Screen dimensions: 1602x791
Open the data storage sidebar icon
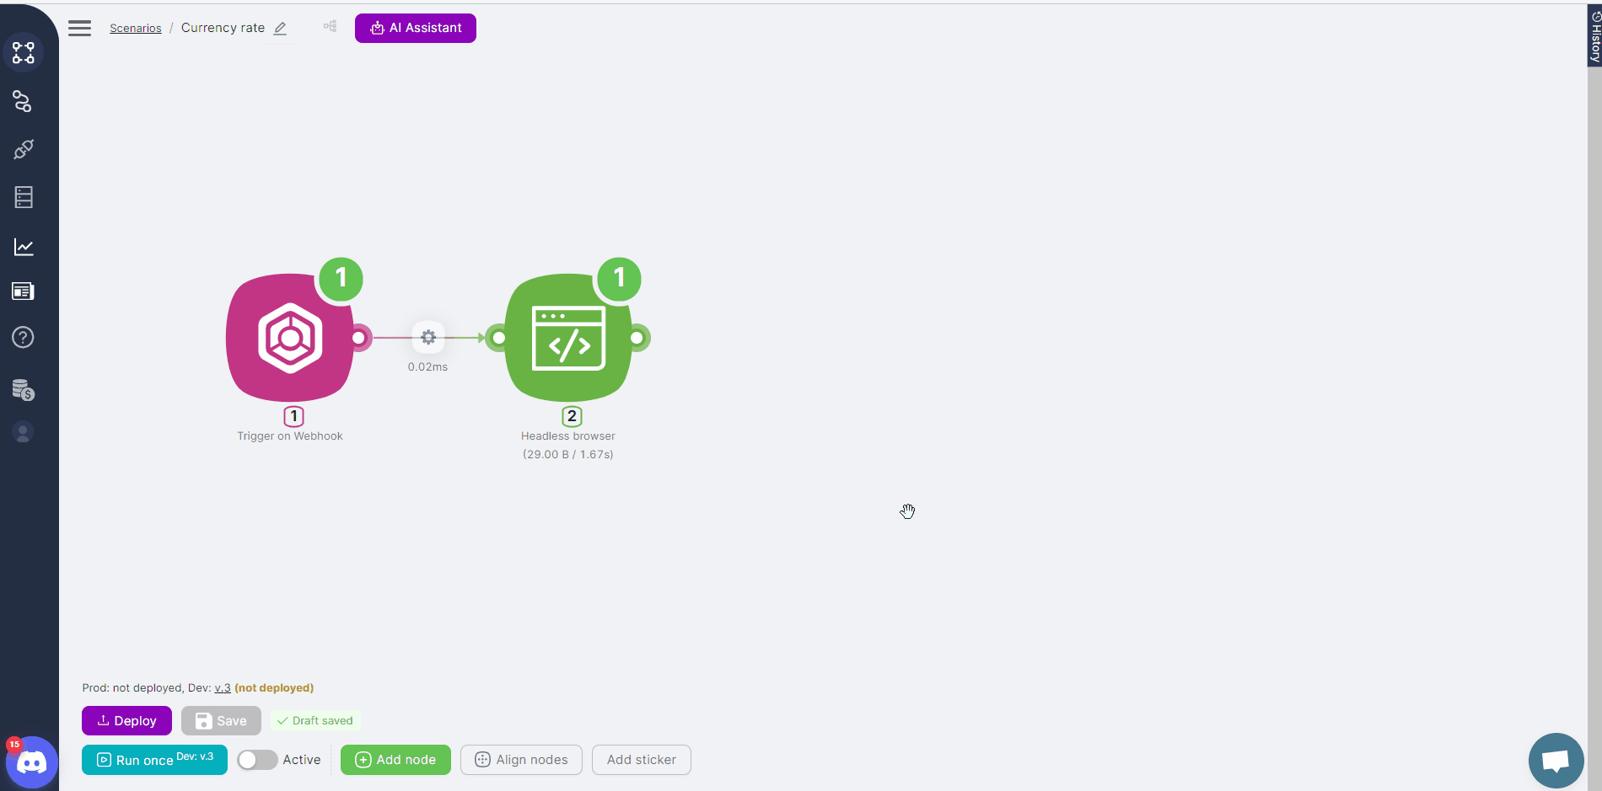tap(24, 197)
